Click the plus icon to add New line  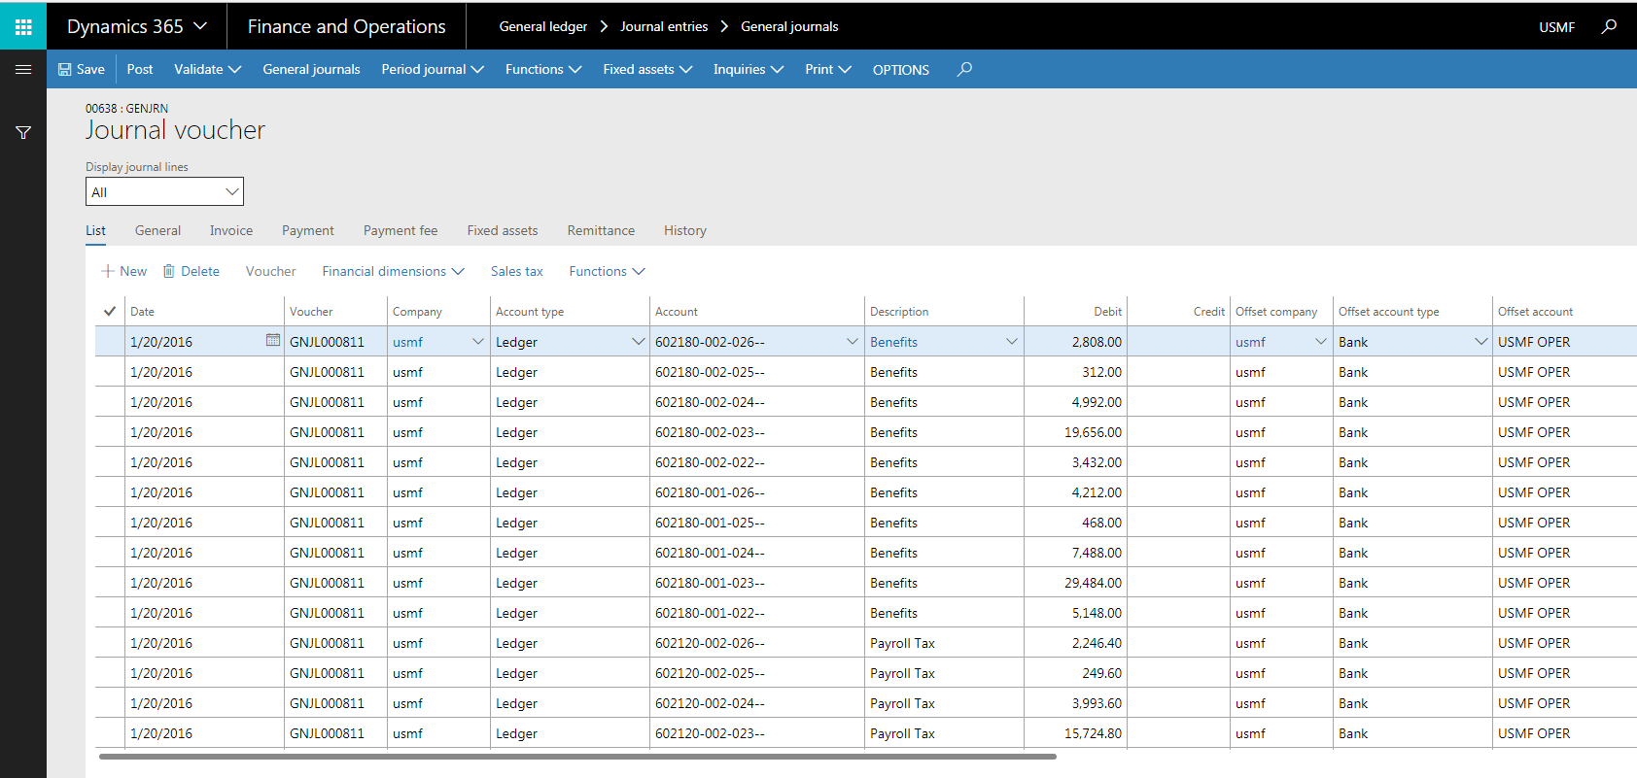tap(108, 271)
